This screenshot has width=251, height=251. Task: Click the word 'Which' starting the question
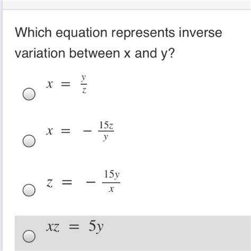click(33, 32)
